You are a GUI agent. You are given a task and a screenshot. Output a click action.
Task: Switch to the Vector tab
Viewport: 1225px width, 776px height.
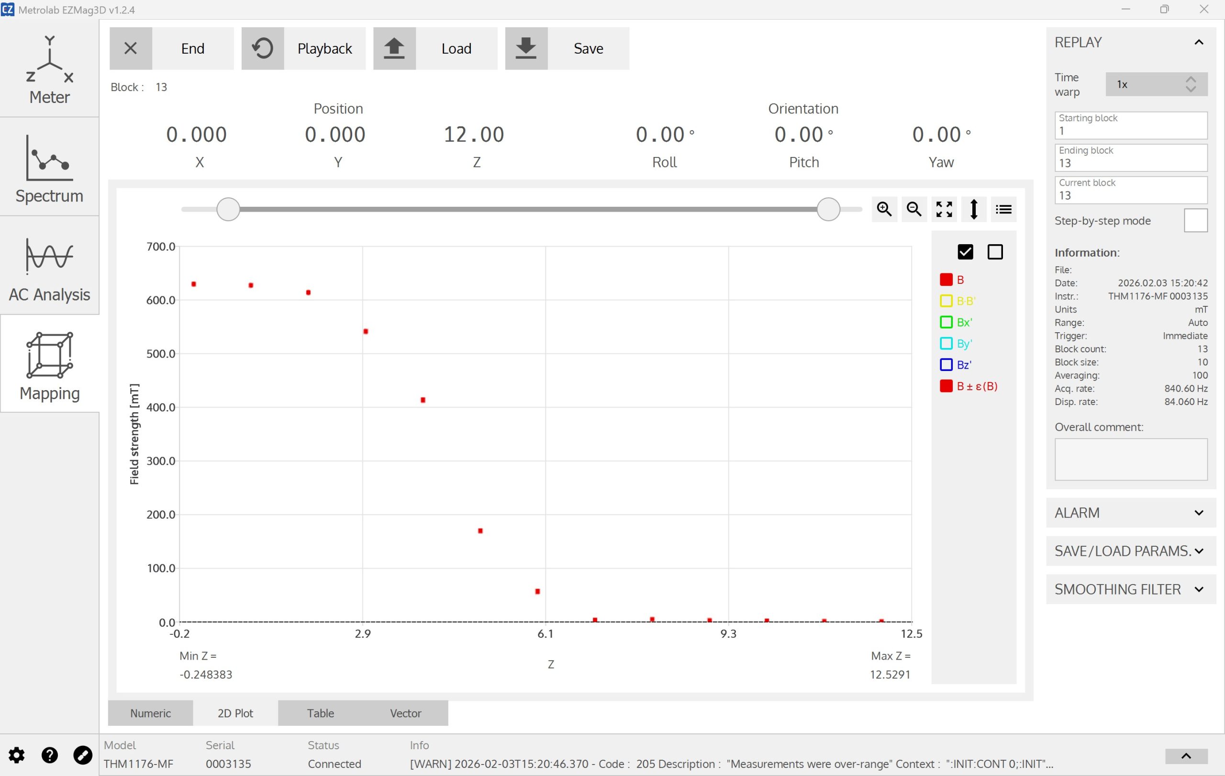point(405,713)
